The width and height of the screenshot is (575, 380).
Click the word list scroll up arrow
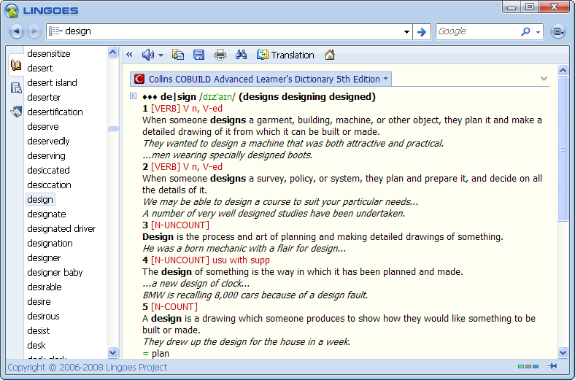tap(112, 53)
